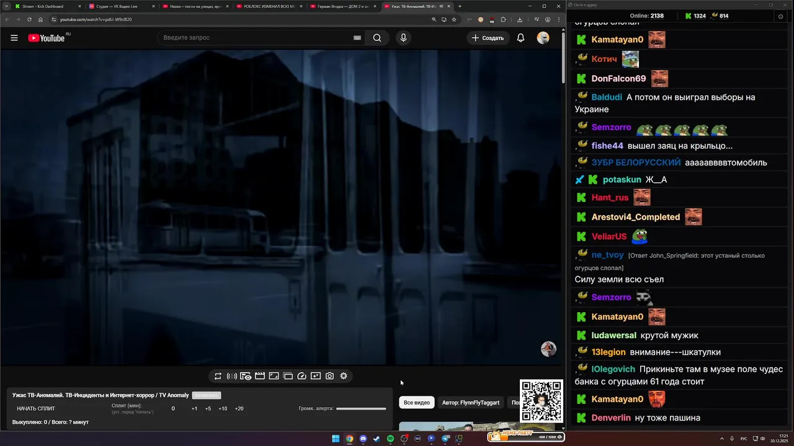
Task: Click the Копировать button next to title
Action: pyautogui.click(x=207, y=395)
